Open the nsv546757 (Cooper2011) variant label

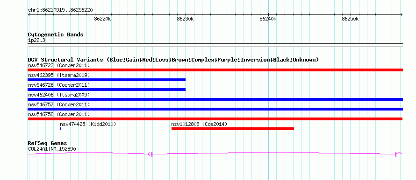click(59, 104)
